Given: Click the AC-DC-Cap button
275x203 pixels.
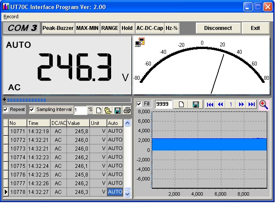Looking at the screenshot, I should click(150, 28).
